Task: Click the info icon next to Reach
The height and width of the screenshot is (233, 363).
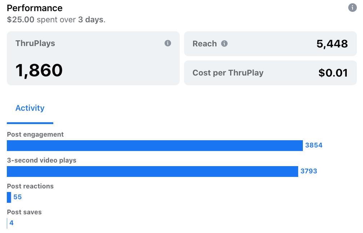Action: click(224, 44)
